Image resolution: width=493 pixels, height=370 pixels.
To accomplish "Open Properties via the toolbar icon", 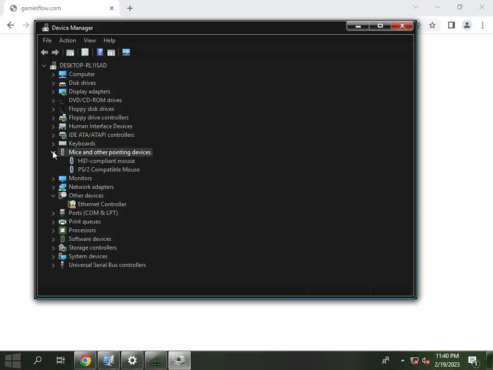I will tap(85, 52).
